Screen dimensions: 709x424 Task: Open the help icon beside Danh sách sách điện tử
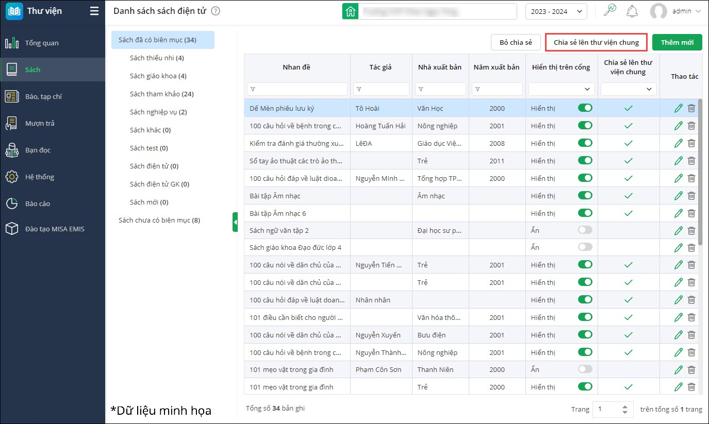(x=216, y=11)
